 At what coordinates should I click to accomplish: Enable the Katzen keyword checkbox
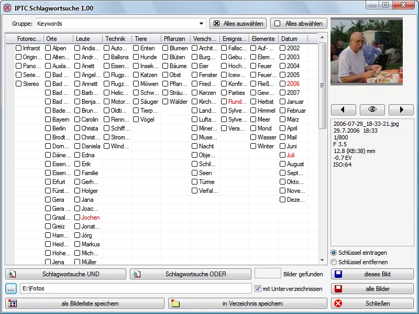click(x=136, y=75)
